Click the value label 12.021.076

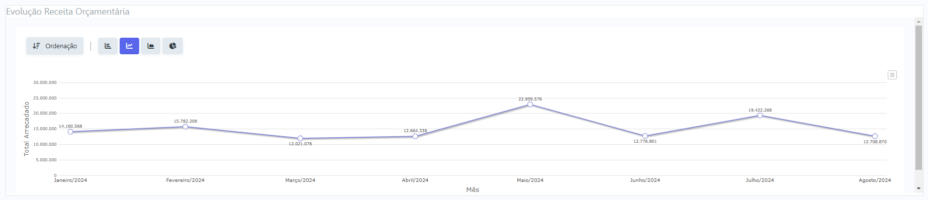point(300,144)
